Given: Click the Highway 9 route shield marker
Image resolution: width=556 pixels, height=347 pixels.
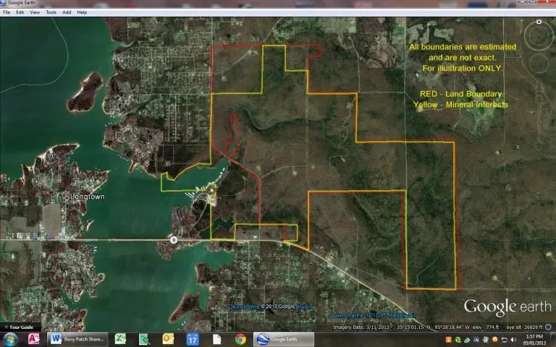Looking at the screenshot, I should coord(174,239).
